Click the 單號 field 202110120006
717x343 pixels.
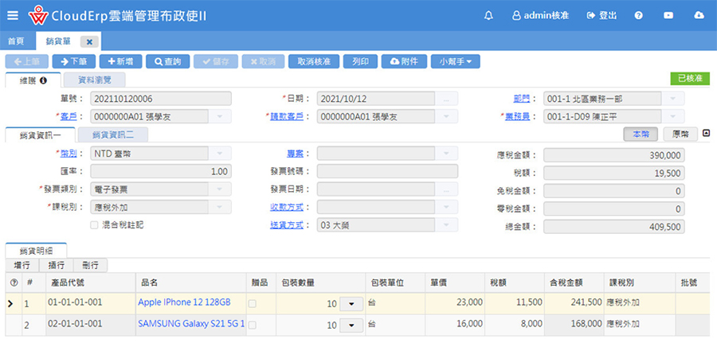[161, 99]
